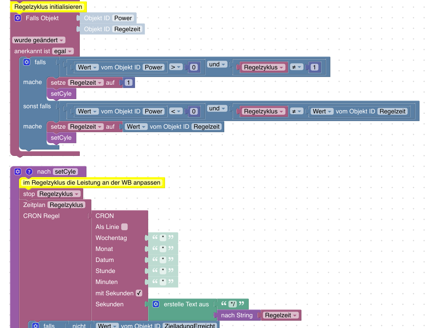Open the "Regelzeit" dropdown in "setze Regelzeit auf Wert"

(x=86, y=127)
